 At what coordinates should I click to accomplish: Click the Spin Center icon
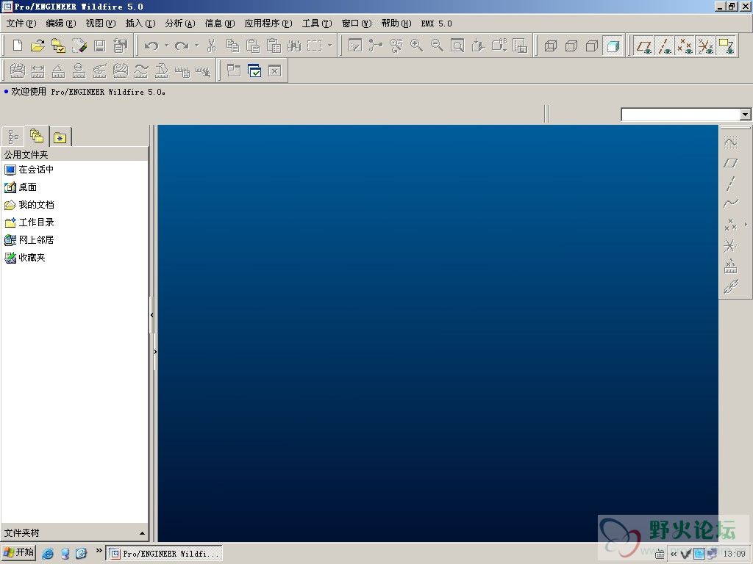coord(376,46)
